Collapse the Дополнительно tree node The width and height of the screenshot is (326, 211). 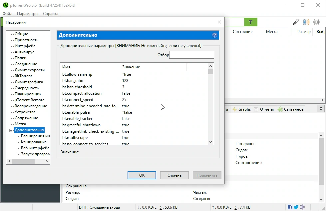tap(11, 130)
